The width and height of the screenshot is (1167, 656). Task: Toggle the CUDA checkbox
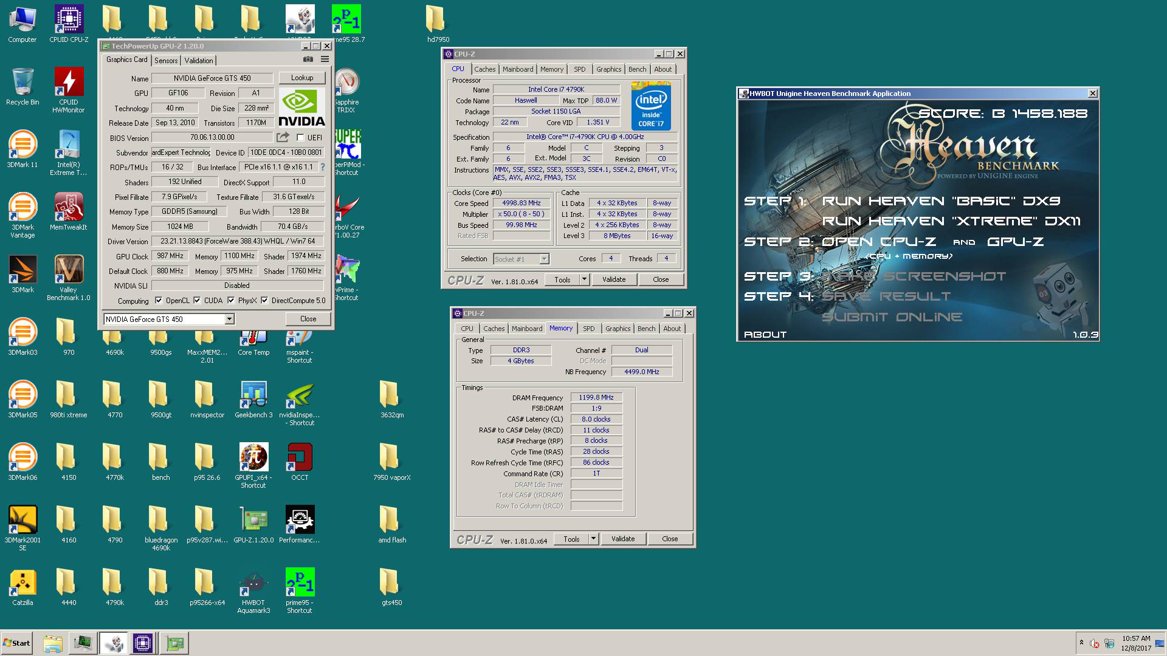click(x=197, y=300)
